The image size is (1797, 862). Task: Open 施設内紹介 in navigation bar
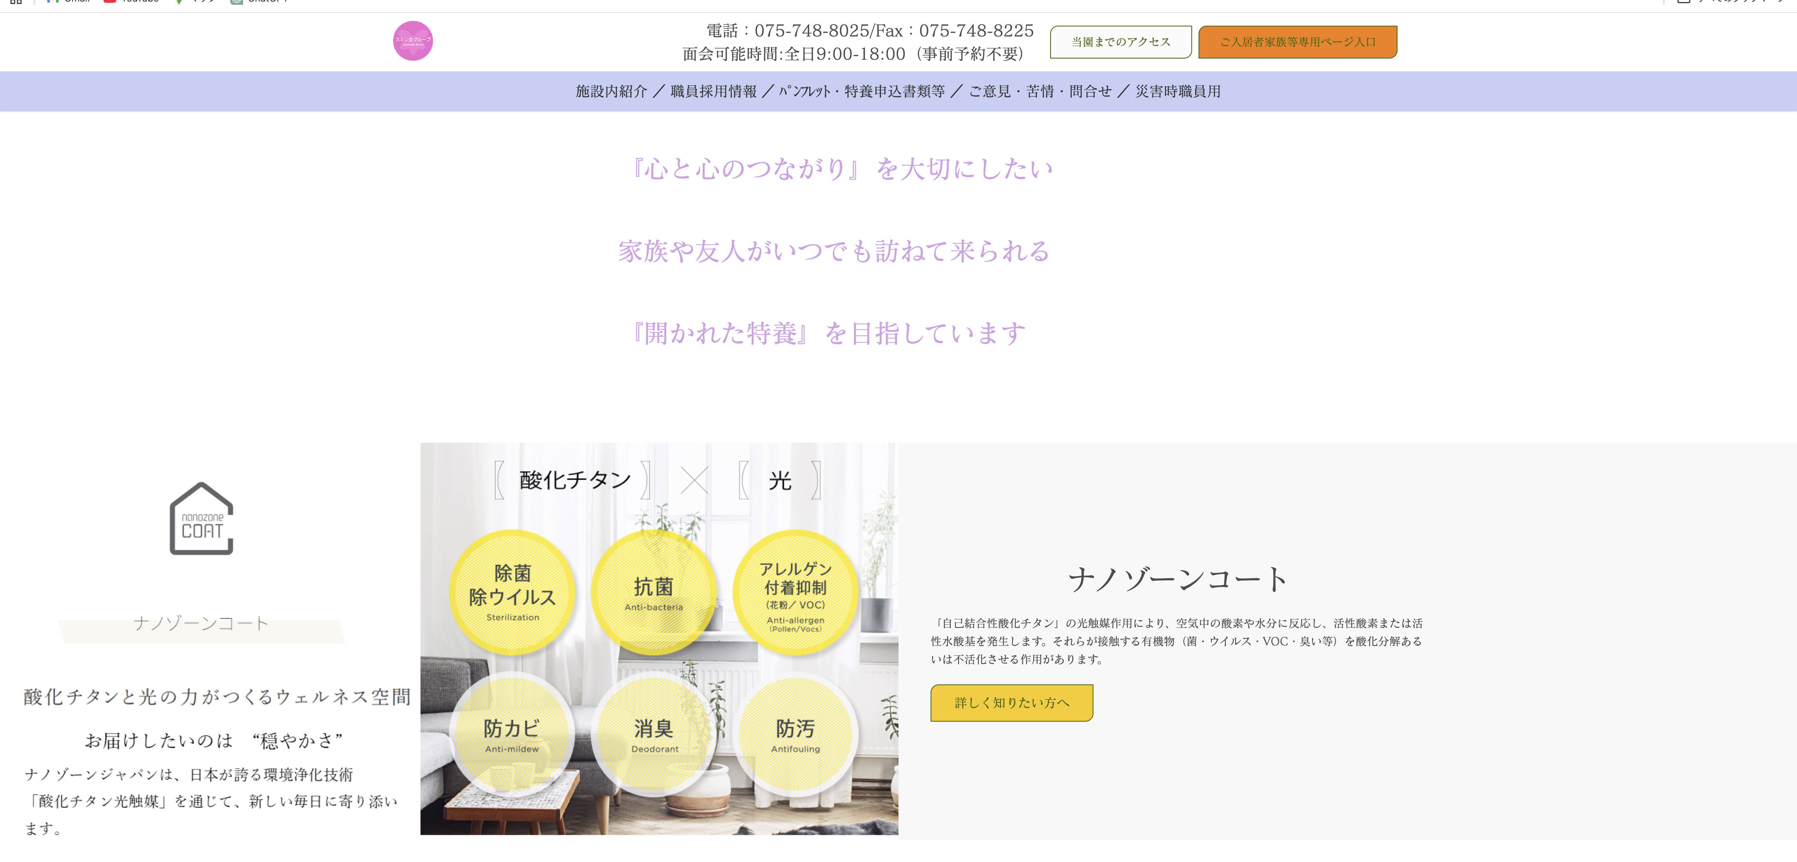pos(611,91)
